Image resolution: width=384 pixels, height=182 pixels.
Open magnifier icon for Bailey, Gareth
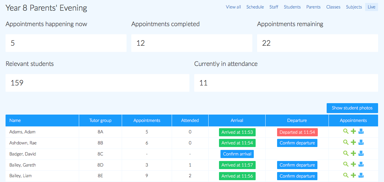(x=346, y=165)
